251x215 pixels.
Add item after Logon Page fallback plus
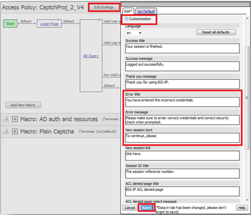77,24
